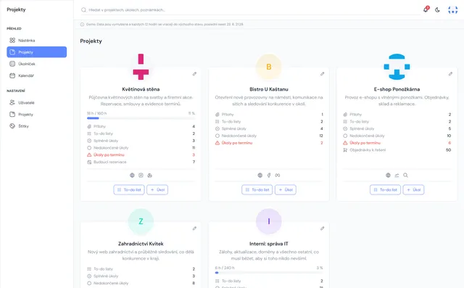Open the website globe link on Bistro U Kaštanu card
This screenshot has width=464, height=288.
click(260, 176)
